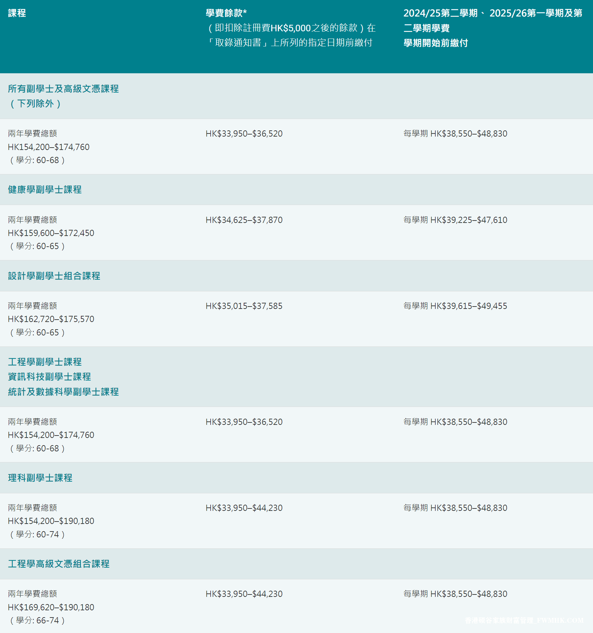Select the 工程學副學士課程 heading
Viewport: 593px width, 633px height.
(45, 362)
